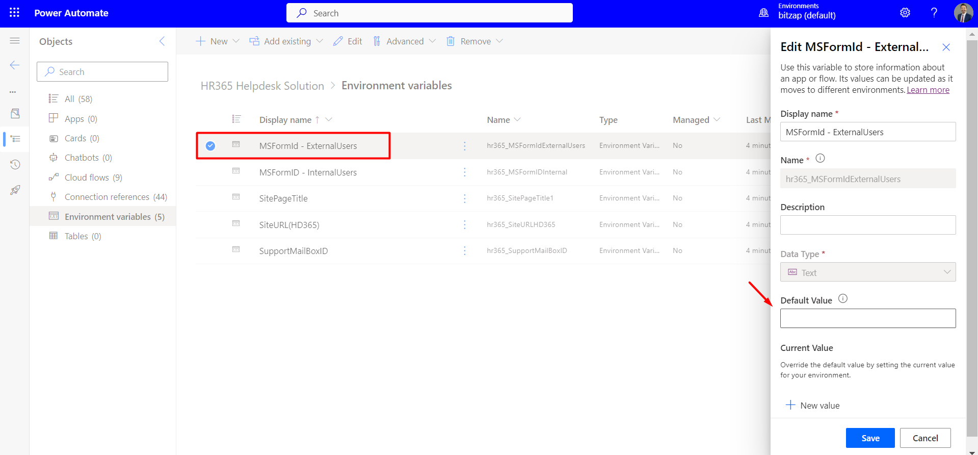
Task: Open more options for SitePageTitle row
Action: (x=464, y=198)
